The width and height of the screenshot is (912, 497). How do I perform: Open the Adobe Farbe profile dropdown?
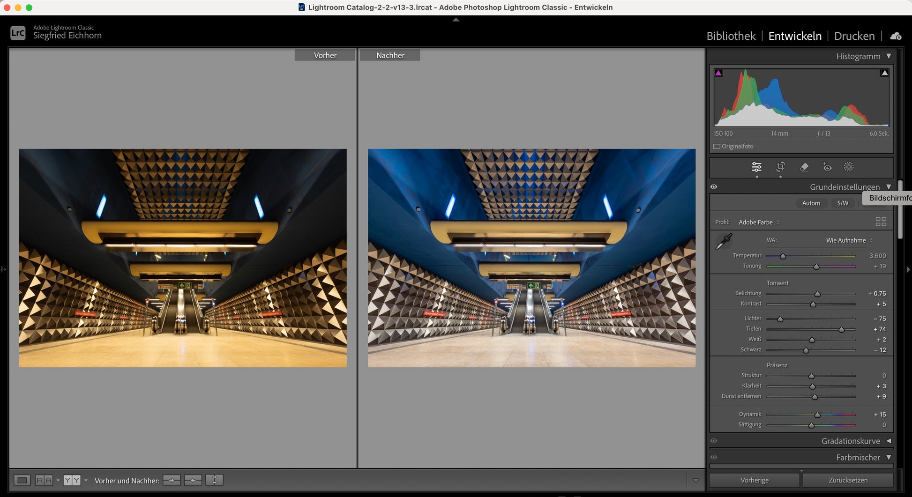[759, 223]
